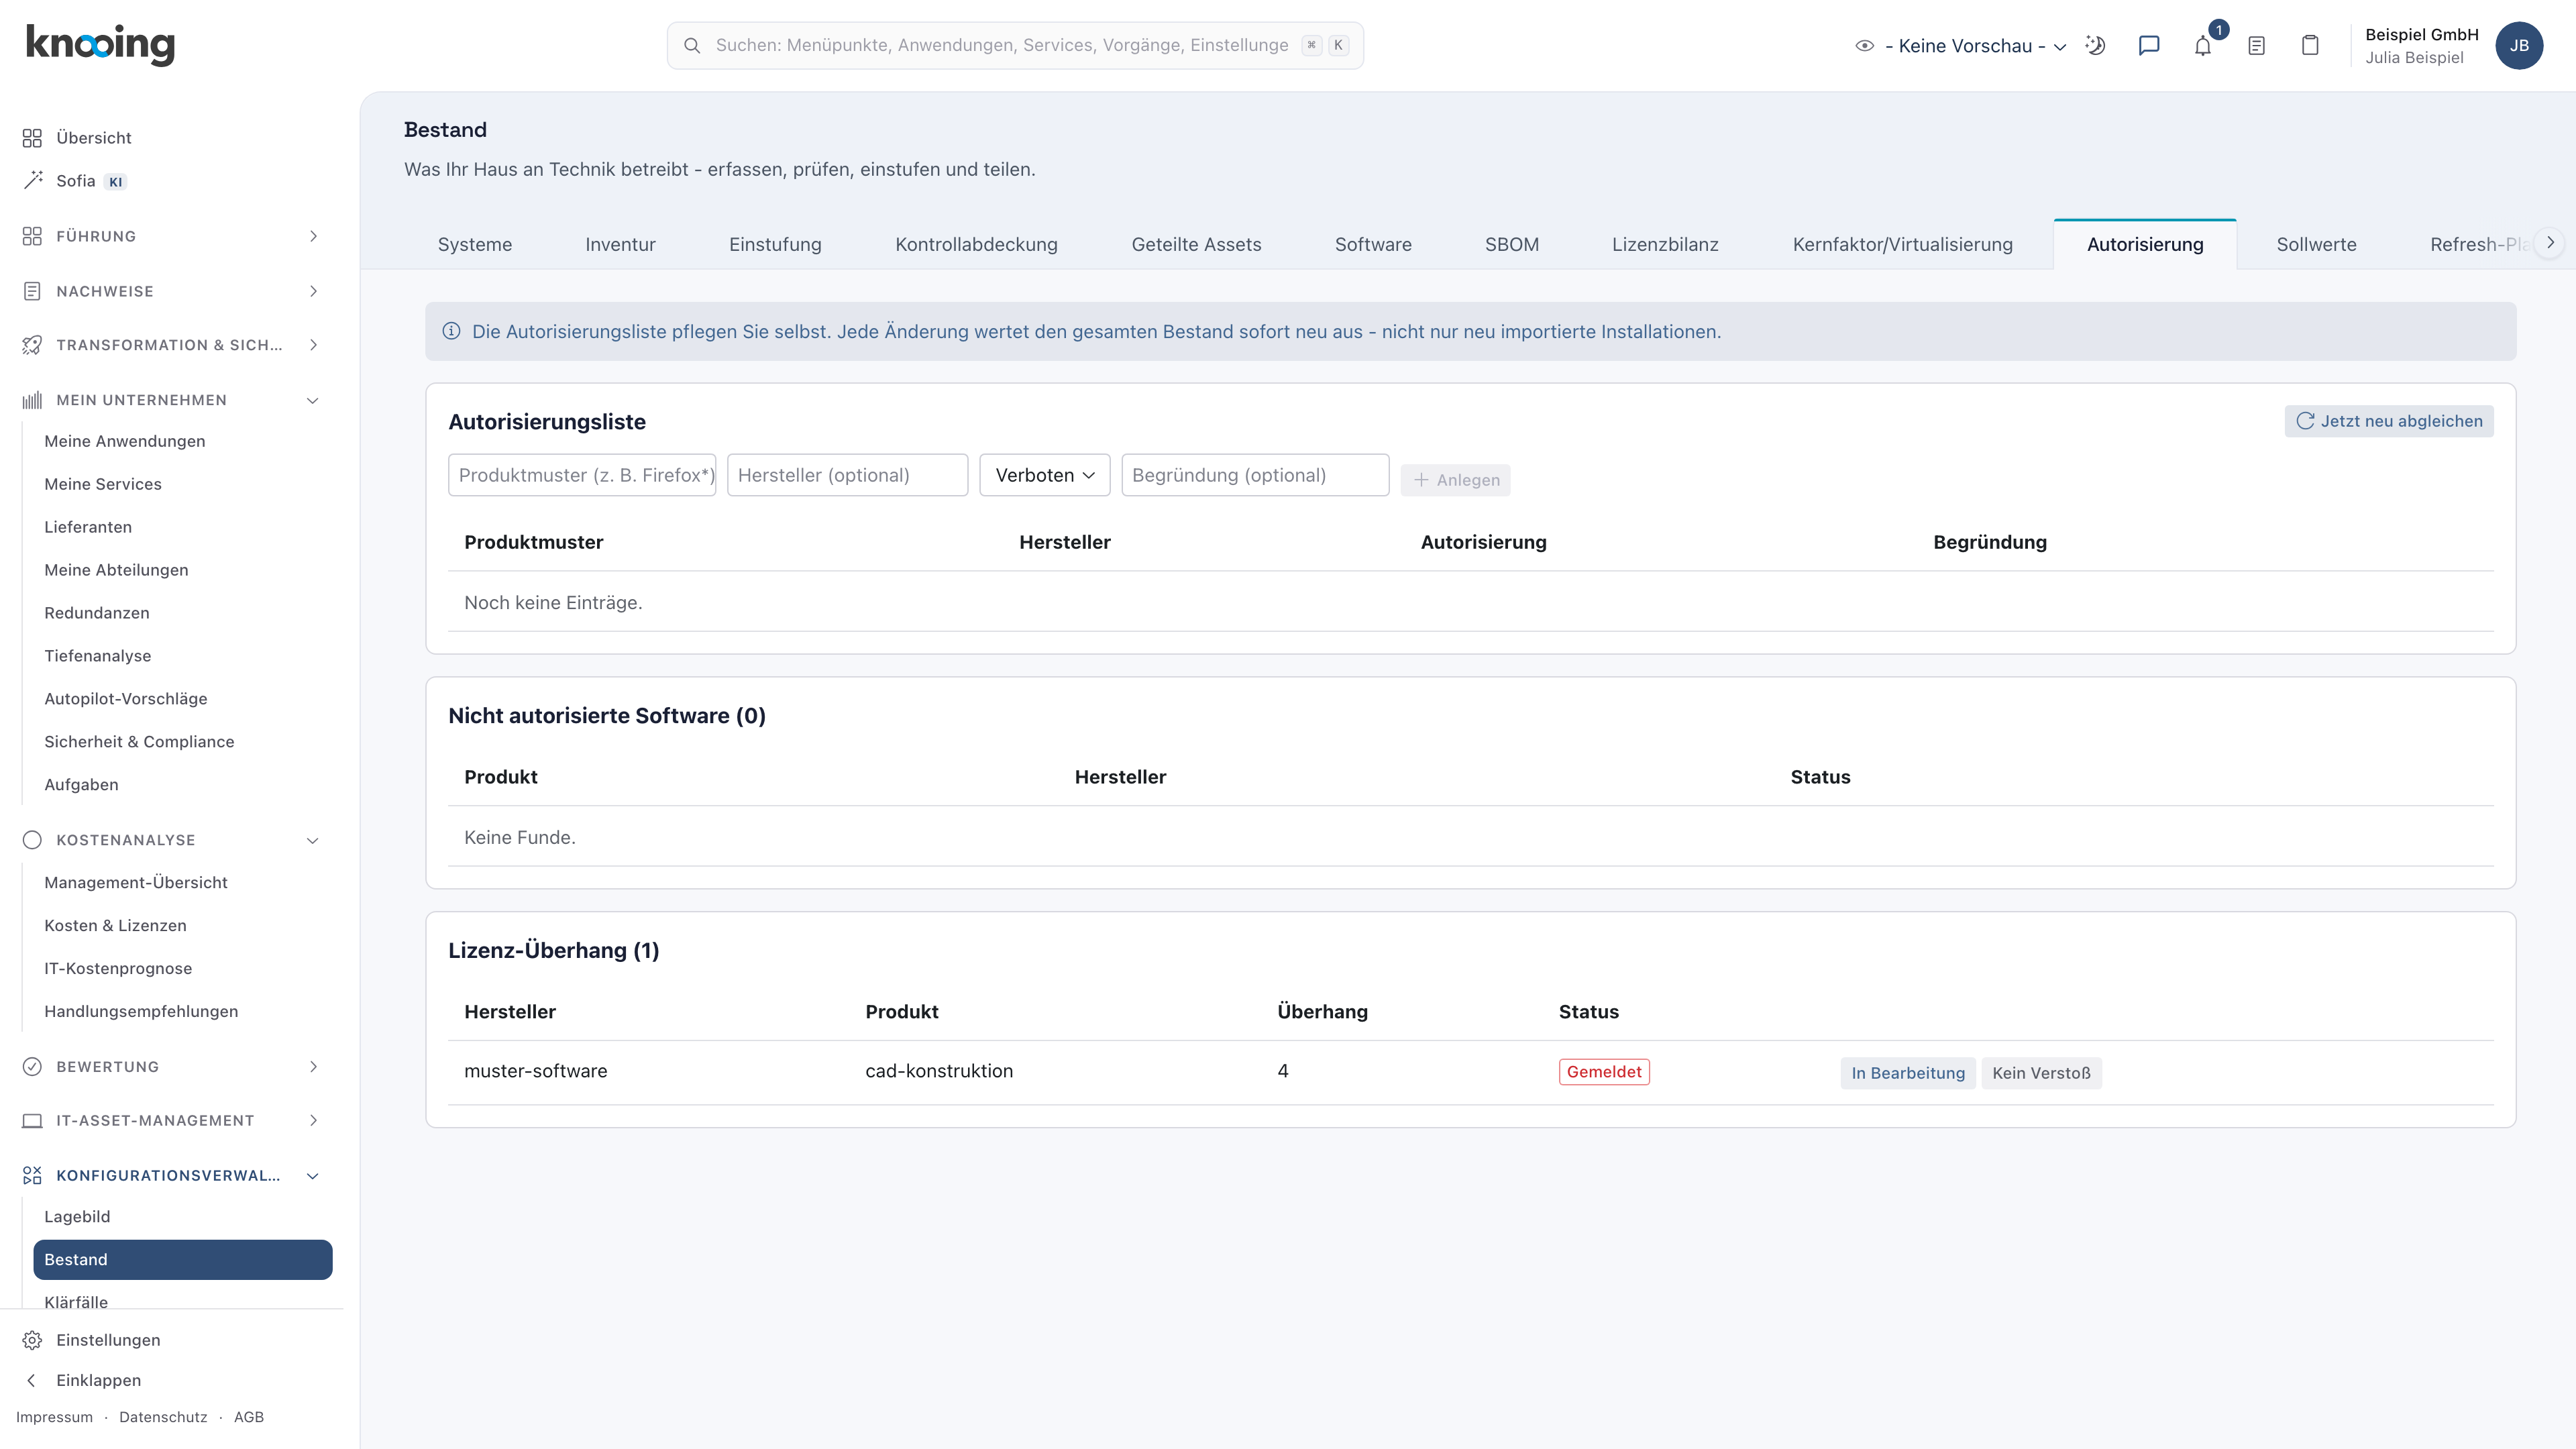Select the Sollwerte tab
The height and width of the screenshot is (1449, 2576).
click(2316, 244)
